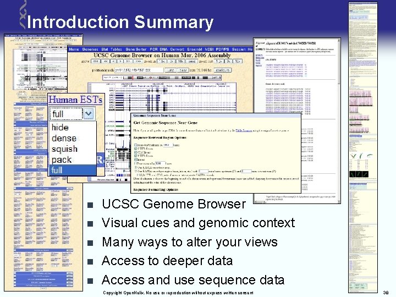Click the jump button beside the position field
Viewport: 396px width, 297px height.
(x=170, y=70)
